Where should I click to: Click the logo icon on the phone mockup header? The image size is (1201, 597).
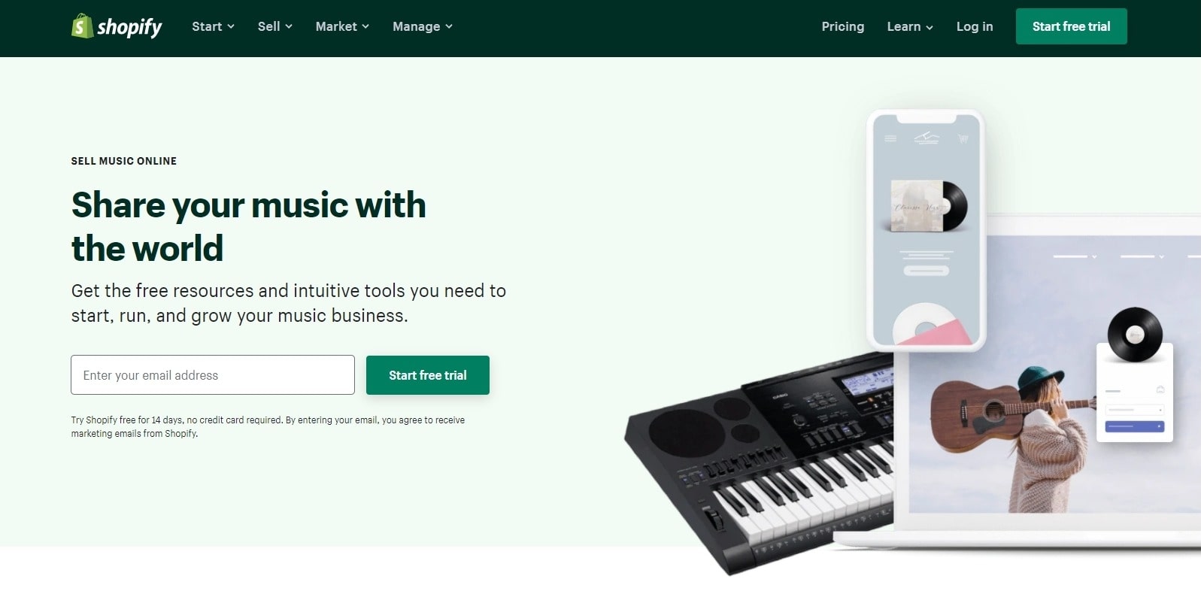[x=927, y=138]
